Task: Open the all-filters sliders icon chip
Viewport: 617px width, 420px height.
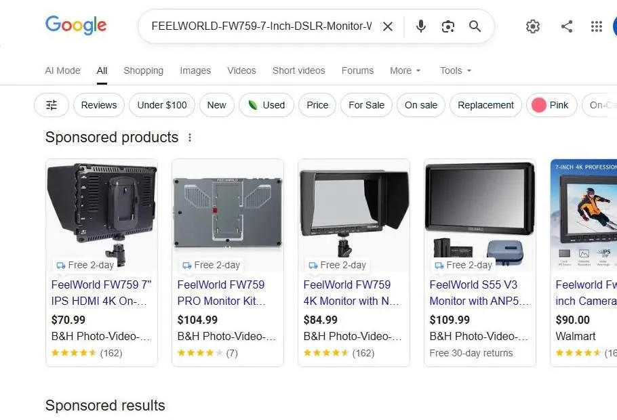Action: [52, 105]
